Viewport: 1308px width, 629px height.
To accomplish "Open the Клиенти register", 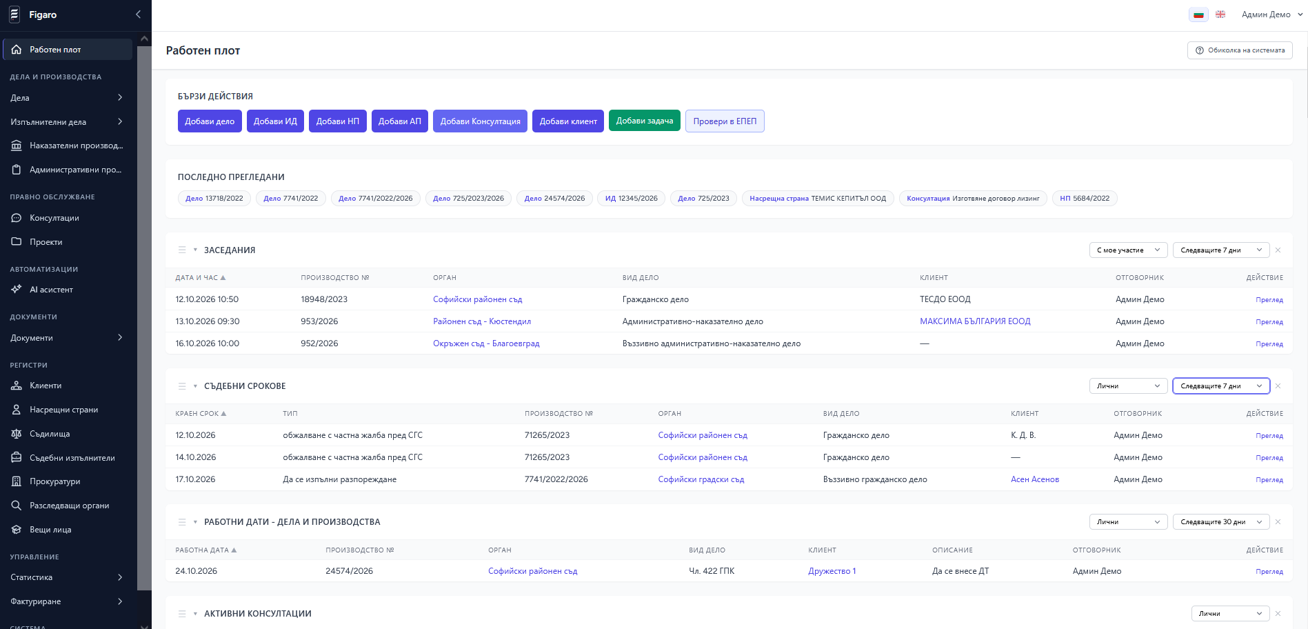I will (x=68, y=386).
